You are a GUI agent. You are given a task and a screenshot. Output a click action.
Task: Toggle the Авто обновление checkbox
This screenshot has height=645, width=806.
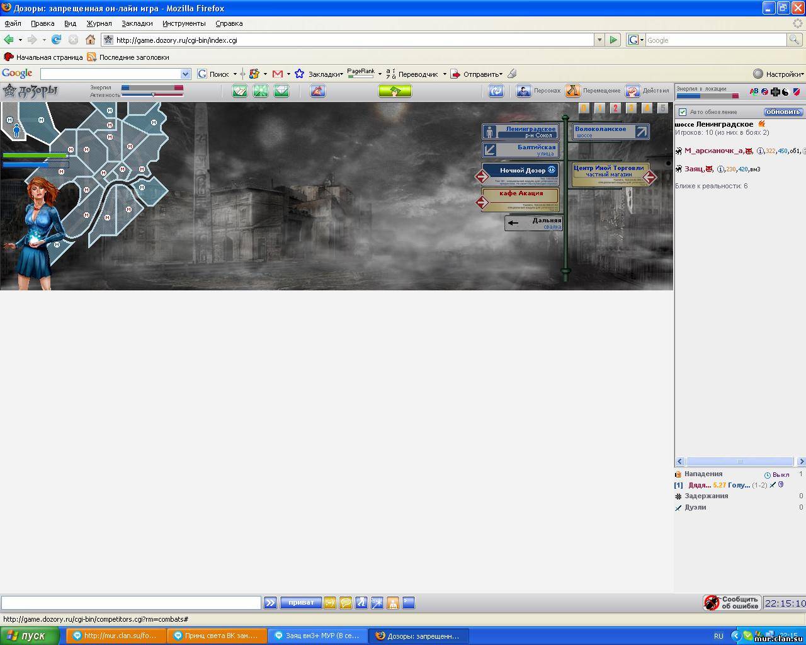[x=683, y=112]
